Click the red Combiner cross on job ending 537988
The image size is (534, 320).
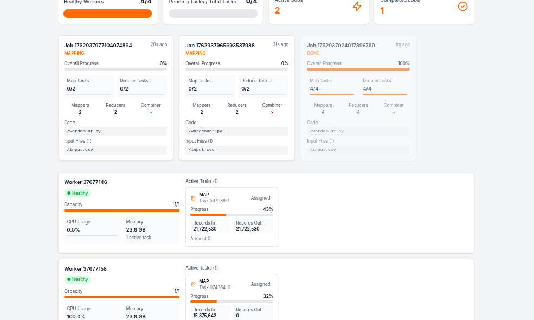[272, 112]
